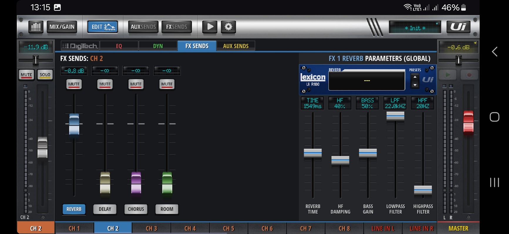Switch to the EQ tab
This screenshot has width=509, height=234.
(x=119, y=46)
